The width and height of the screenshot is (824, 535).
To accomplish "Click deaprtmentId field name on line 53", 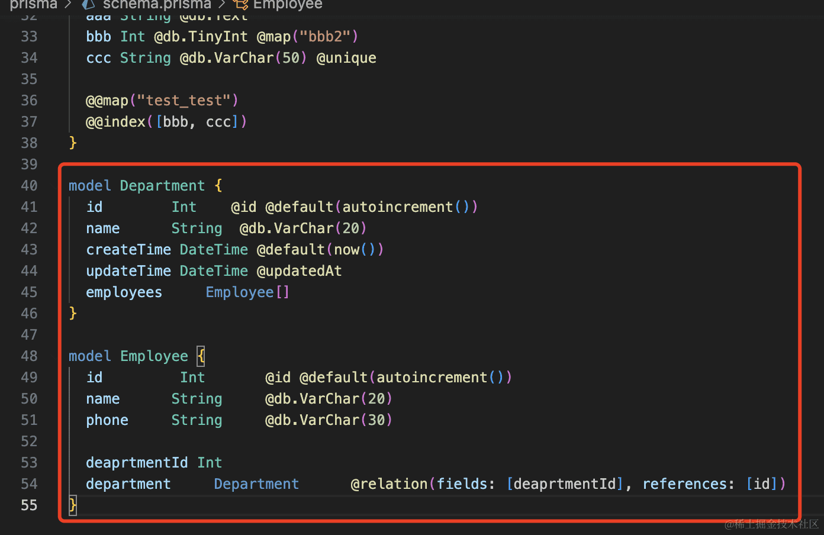I will click(x=137, y=463).
